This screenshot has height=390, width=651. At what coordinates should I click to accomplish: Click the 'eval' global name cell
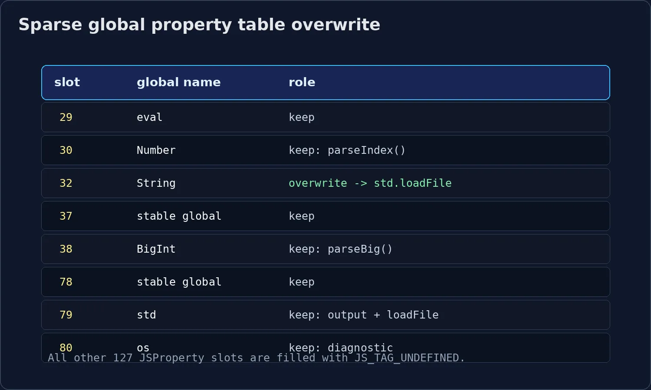click(x=150, y=117)
